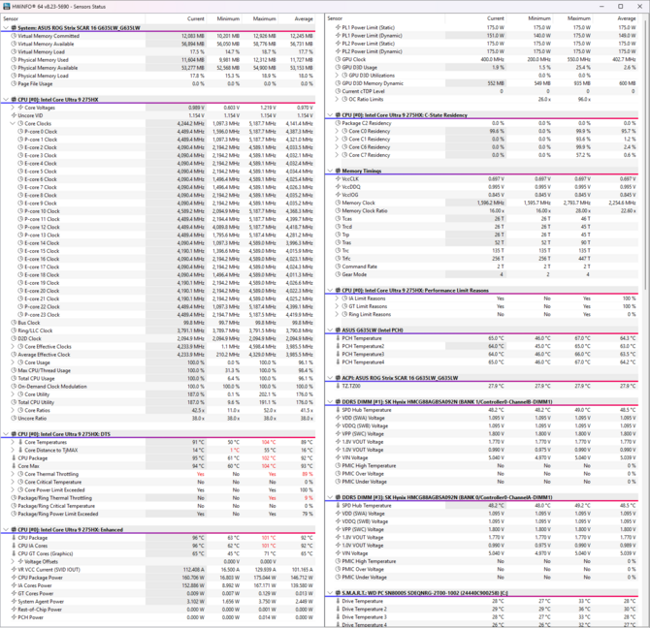The height and width of the screenshot is (628, 650).
Task: Click the thermometer icon beside TZ.TZ00
Action: [338, 386]
